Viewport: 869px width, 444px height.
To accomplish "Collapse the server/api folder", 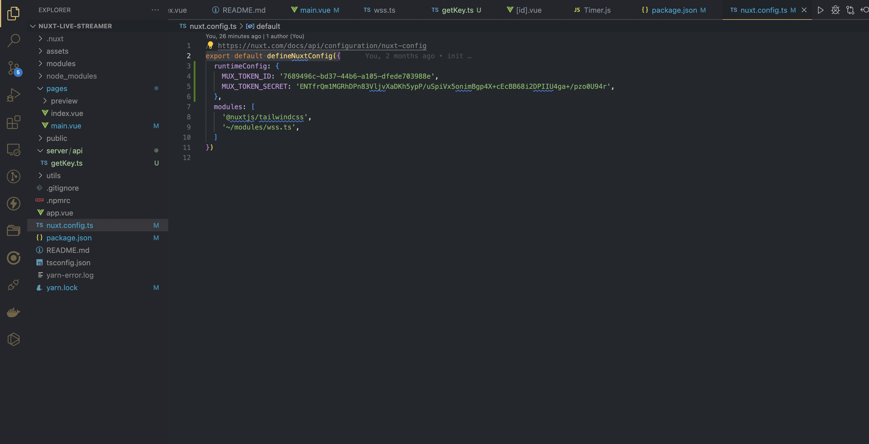I will (x=97, y=150).
